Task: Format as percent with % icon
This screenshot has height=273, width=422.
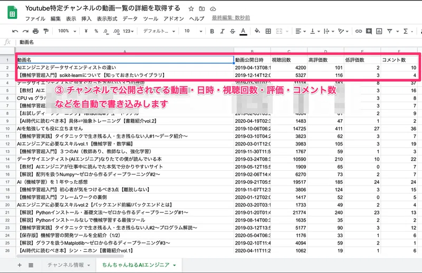Action: [96, 31]
